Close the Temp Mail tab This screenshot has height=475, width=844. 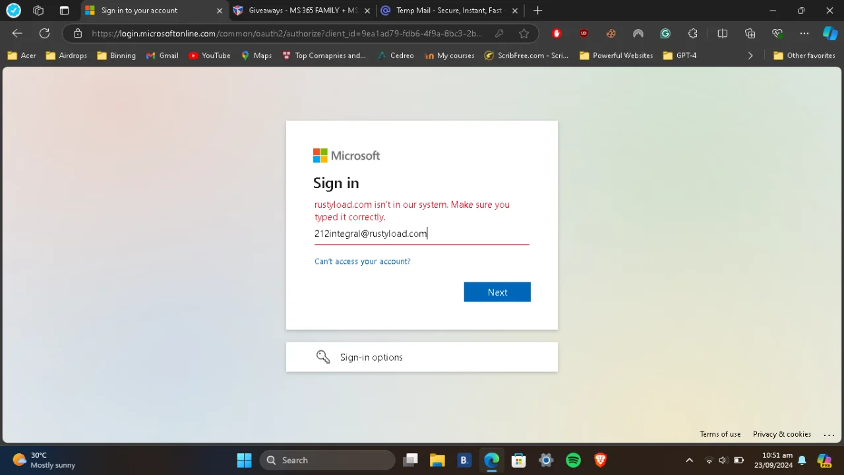(515, 11)
